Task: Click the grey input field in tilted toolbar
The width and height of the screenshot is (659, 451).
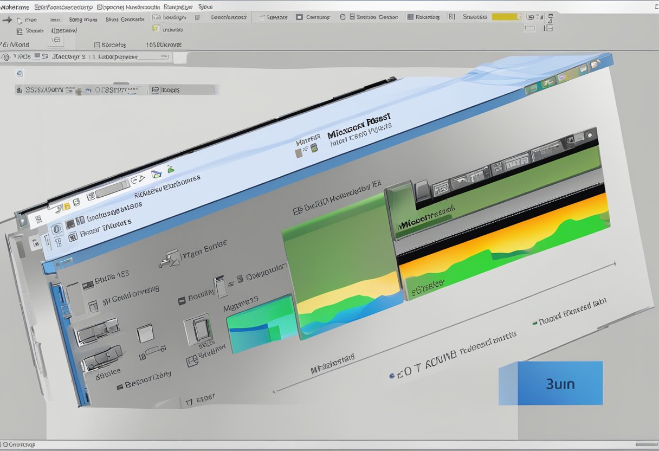Action: click(x=113, y=188)
